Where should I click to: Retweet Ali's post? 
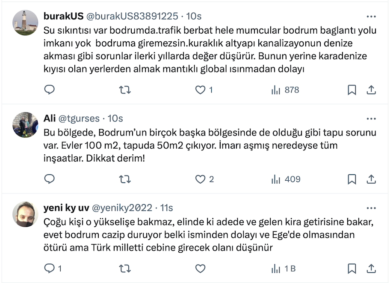click(x=124, y=179)
